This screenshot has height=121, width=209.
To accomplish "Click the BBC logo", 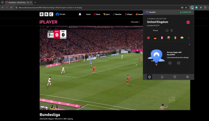I will [46, 14].
